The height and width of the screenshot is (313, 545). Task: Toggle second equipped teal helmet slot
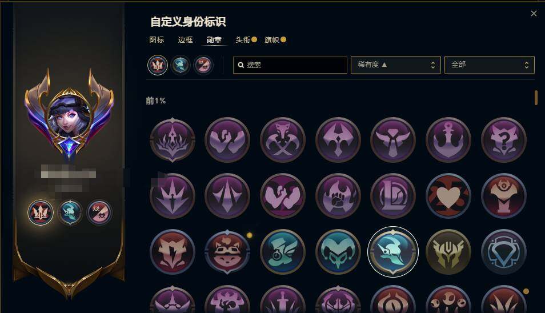click(x=181, y=65)
